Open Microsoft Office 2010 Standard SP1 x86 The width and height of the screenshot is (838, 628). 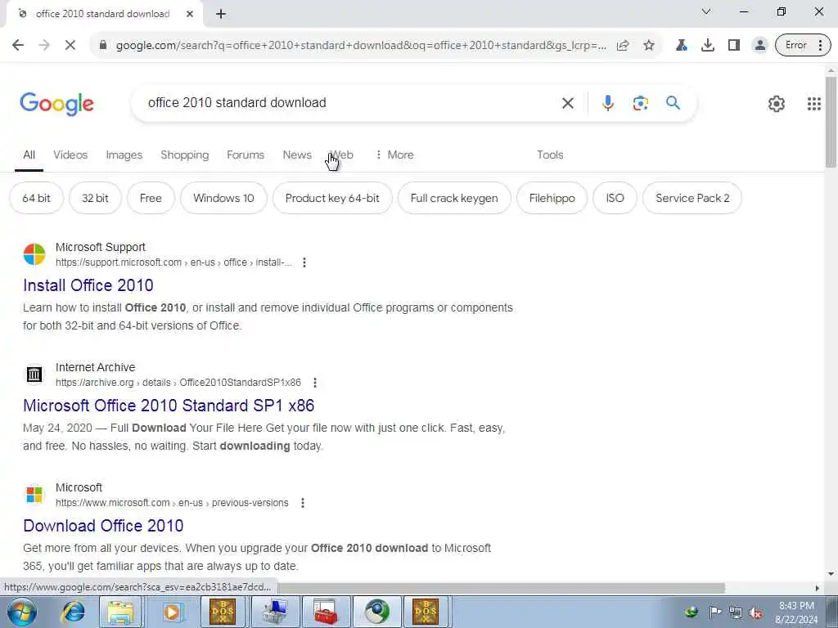pyautogui.click(x=169, y=406)
